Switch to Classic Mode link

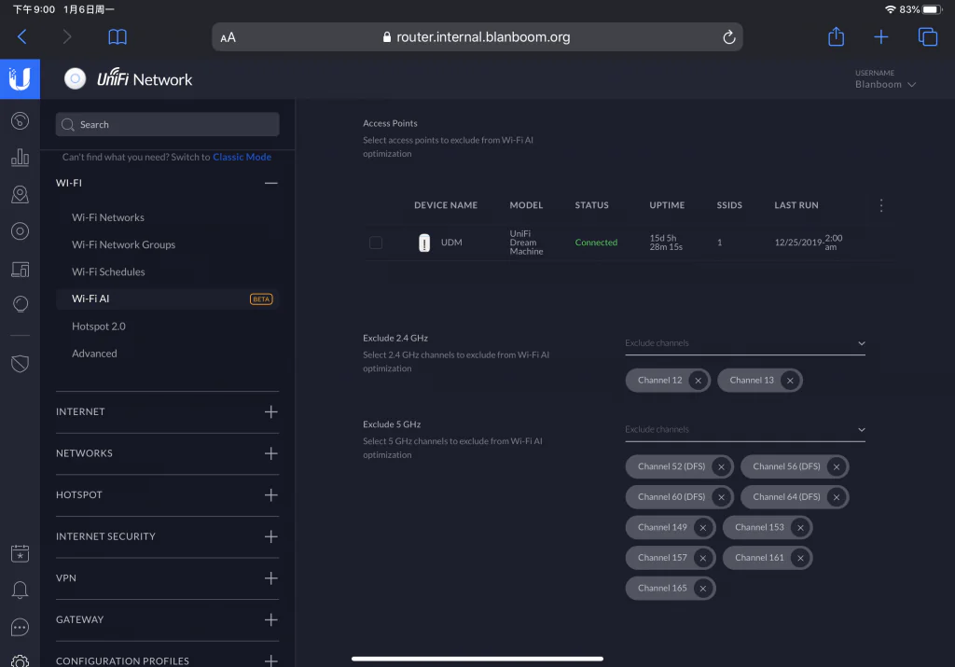pos(242,157)
